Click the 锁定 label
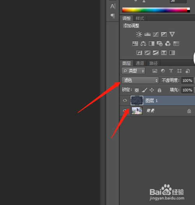This screenshot has height=205, width=195. (x=127, y=90)
